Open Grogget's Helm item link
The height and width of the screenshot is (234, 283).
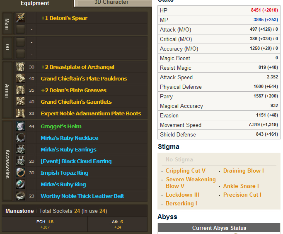[61, 126]
